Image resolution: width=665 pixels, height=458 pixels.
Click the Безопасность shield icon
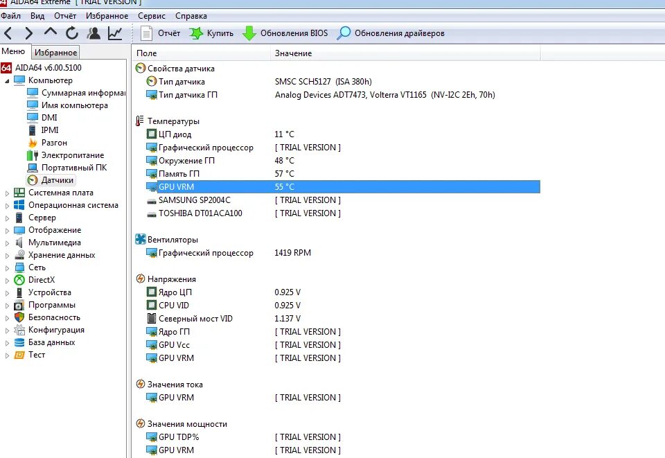19,317
